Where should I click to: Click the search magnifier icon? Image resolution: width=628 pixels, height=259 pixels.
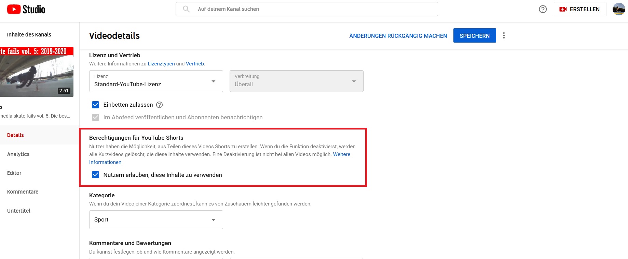point(186,9)
